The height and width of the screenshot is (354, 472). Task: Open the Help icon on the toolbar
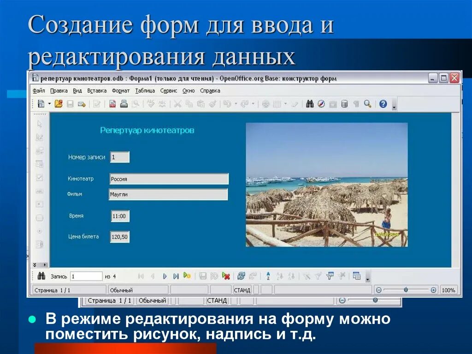click(x=383, y=104)
